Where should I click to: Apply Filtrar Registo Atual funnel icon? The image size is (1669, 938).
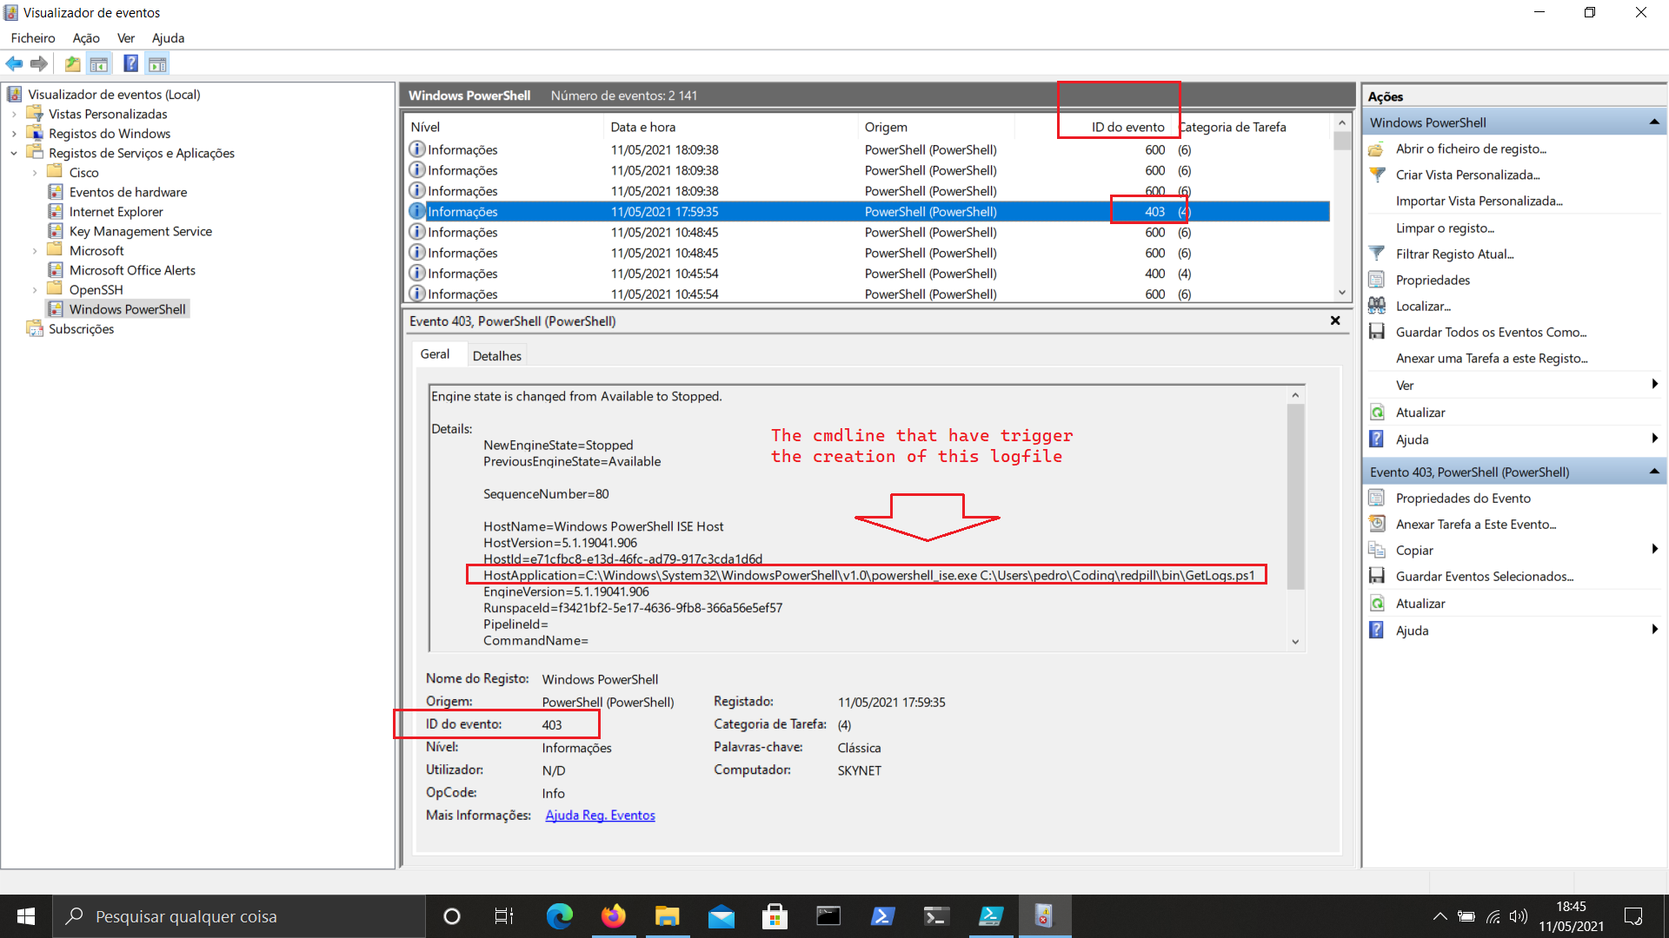click(1377, 254)
